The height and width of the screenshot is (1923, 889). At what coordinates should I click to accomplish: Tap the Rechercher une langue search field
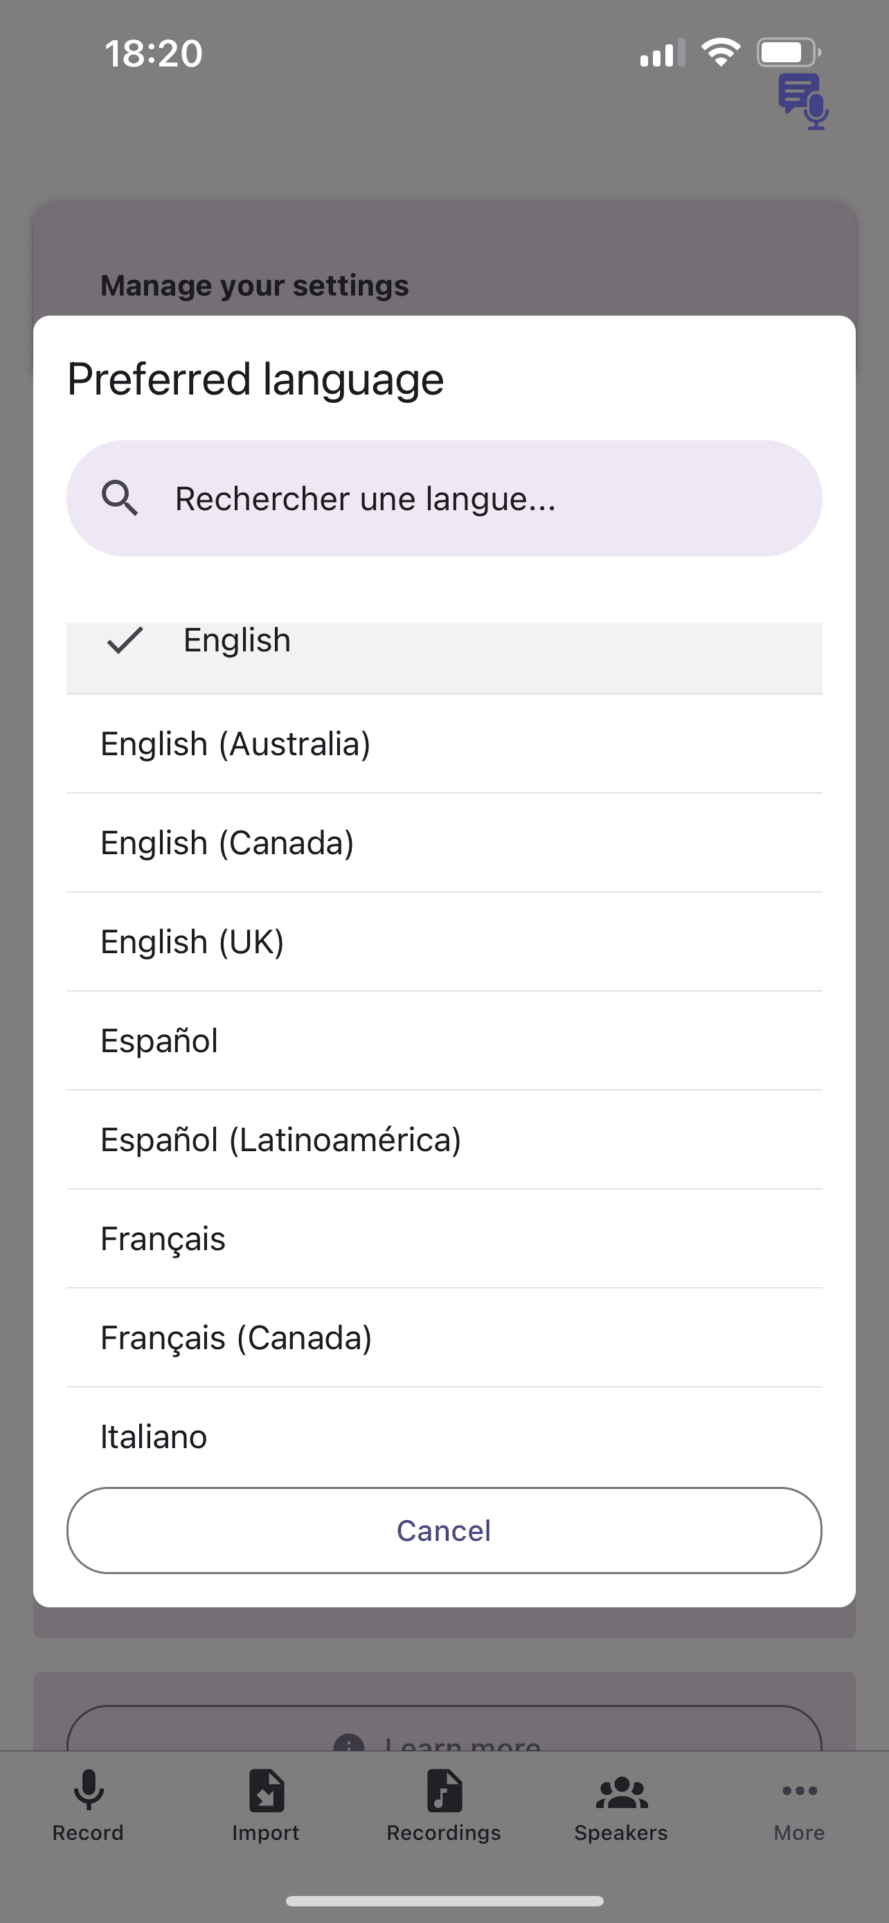point(443,497)
